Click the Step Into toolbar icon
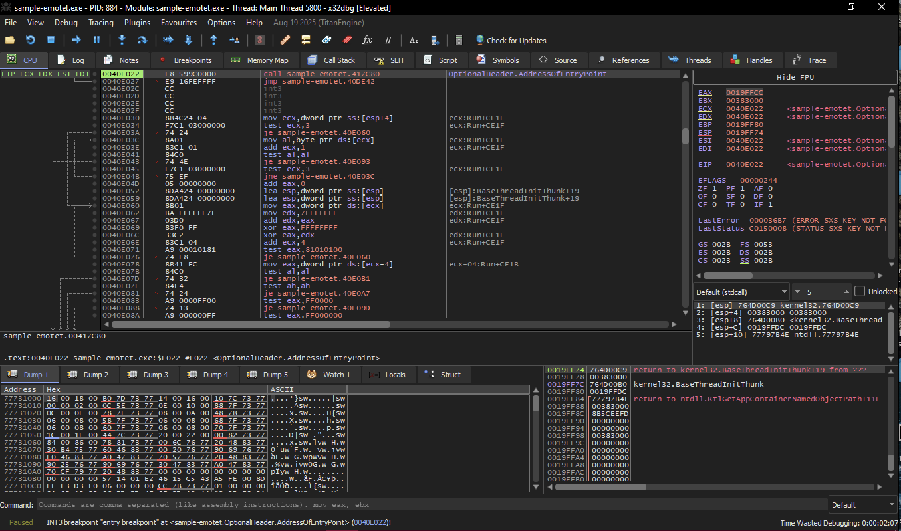The image size is (901, 531). (x=122, y=40)
